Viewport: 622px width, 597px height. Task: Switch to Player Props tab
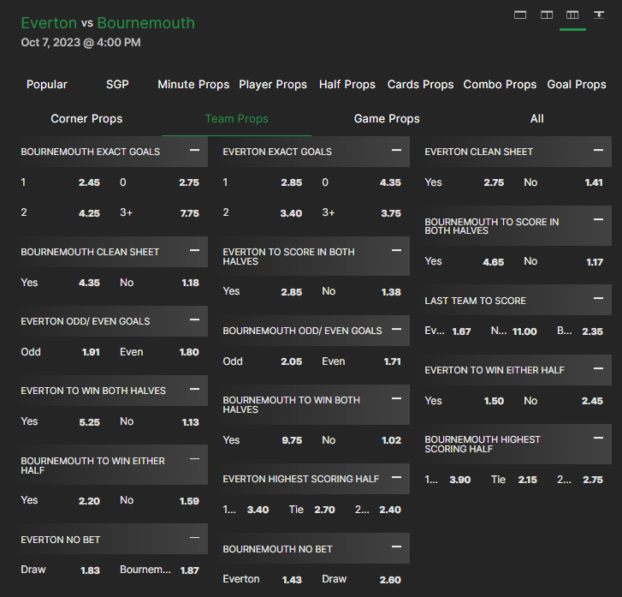(x=273, y=84)
